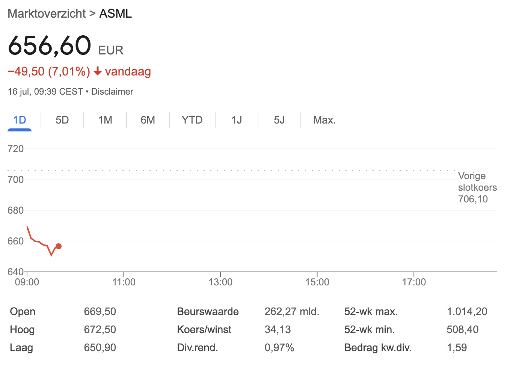Click the 15:00 time axis marker

click(317, 282)
